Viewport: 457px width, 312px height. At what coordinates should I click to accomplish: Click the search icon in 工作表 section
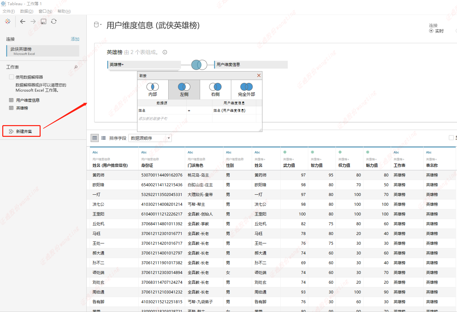click(x=76, y=67)
